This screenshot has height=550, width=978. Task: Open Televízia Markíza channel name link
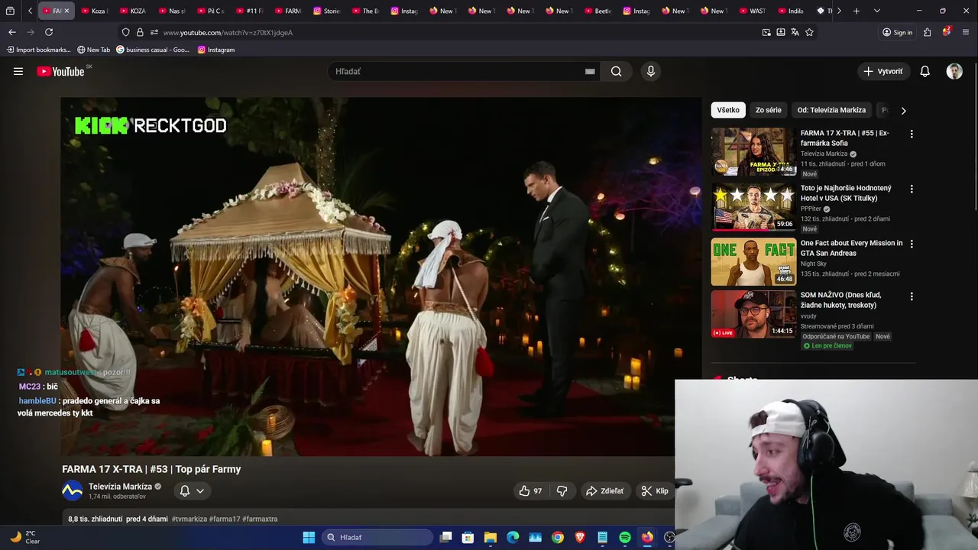coord(120,487)
